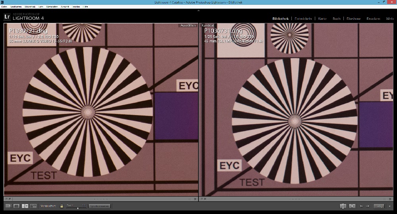The width and height of the screenshot is (397, 214).
Task: Click the Lr Lightroom 4 identity plate
Action: click(24, 17)
